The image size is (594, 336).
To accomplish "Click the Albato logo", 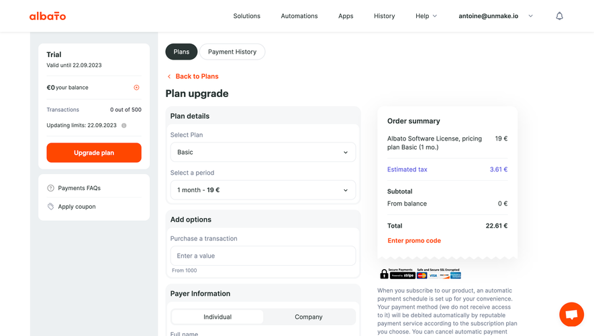I will pyautogui.click(x=48, y=16).
